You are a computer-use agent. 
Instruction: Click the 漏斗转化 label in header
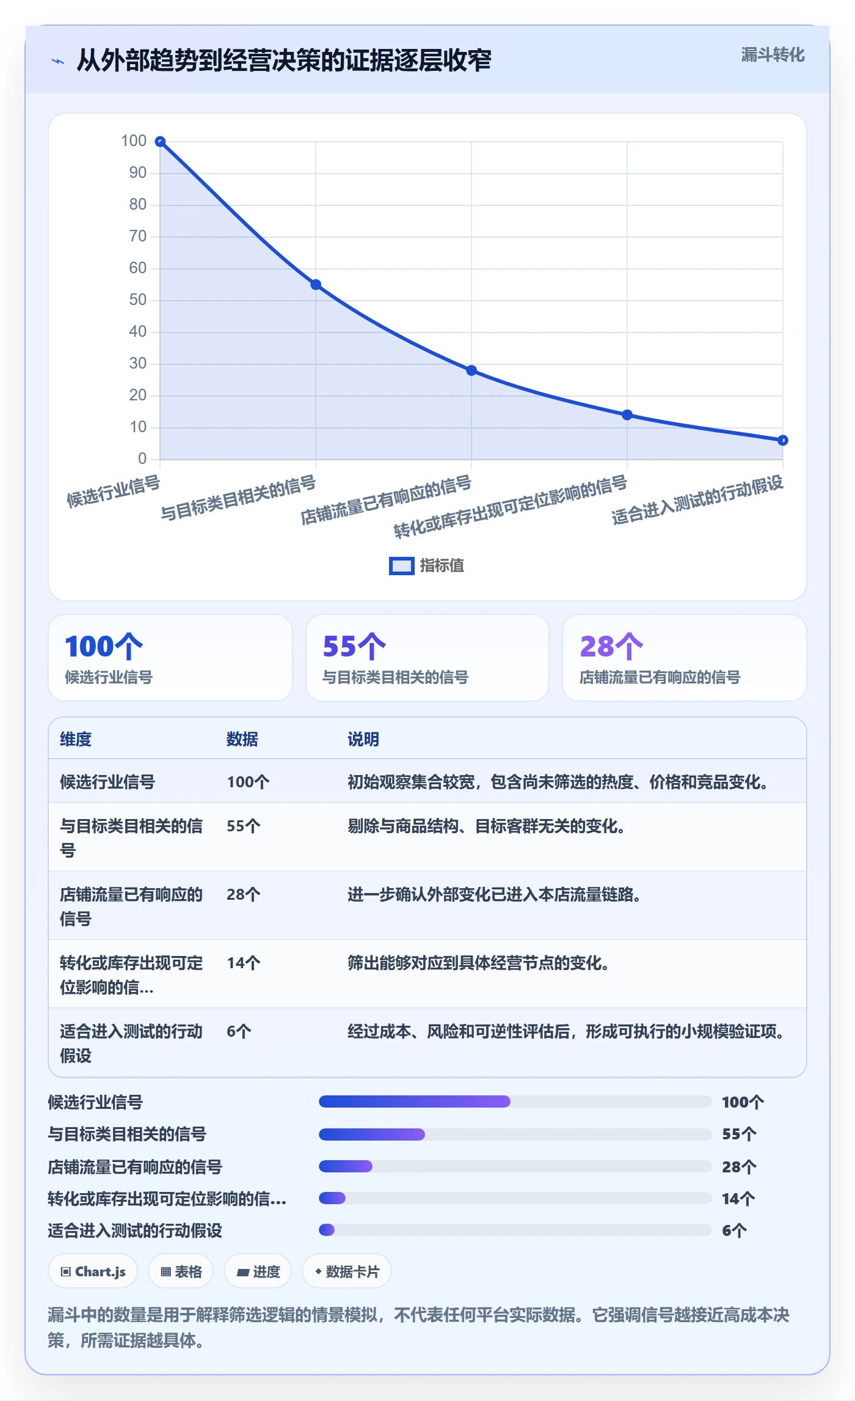pyautogui.click(x=773, y=55)
